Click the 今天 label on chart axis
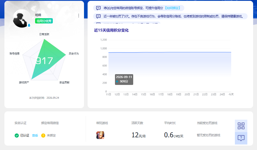This screenshot has height=150, width=257. coord(231,94)
